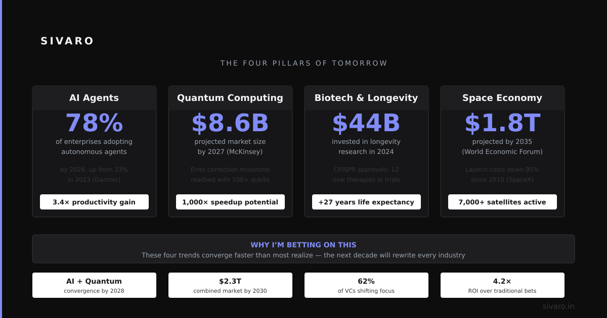607x318 pixels.
Task: Open the sivaro.in link
Action: 558,306
